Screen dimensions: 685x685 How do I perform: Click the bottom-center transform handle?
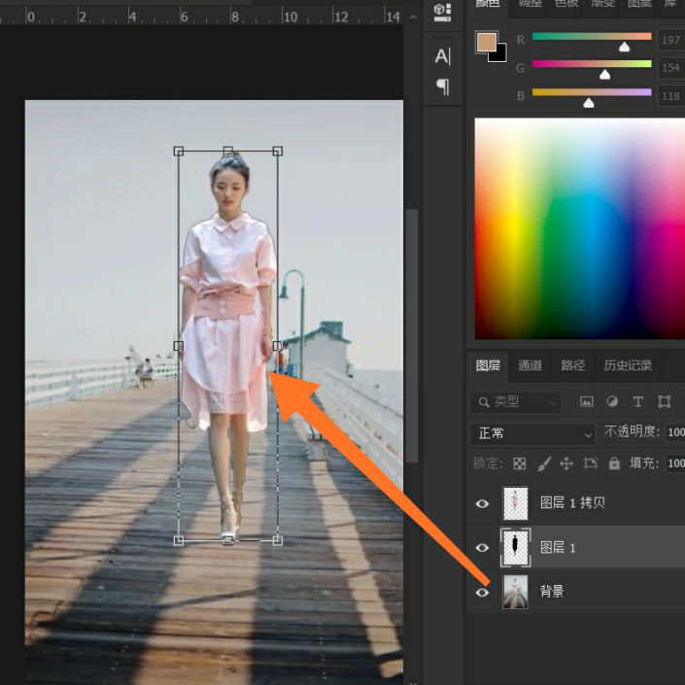click(x=227, y=541)
